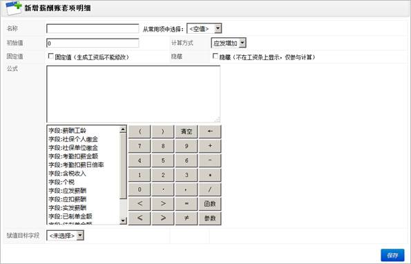Open the 赋值目标字段 dropdown
This screenshot has height=264, width=411.
click(x=65, y=236)
